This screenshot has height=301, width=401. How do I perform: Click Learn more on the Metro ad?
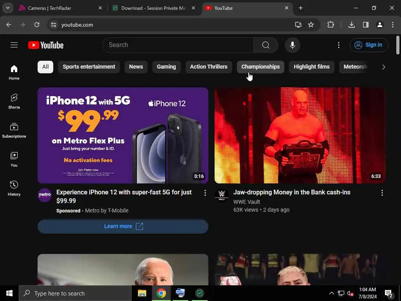(123, 226)
